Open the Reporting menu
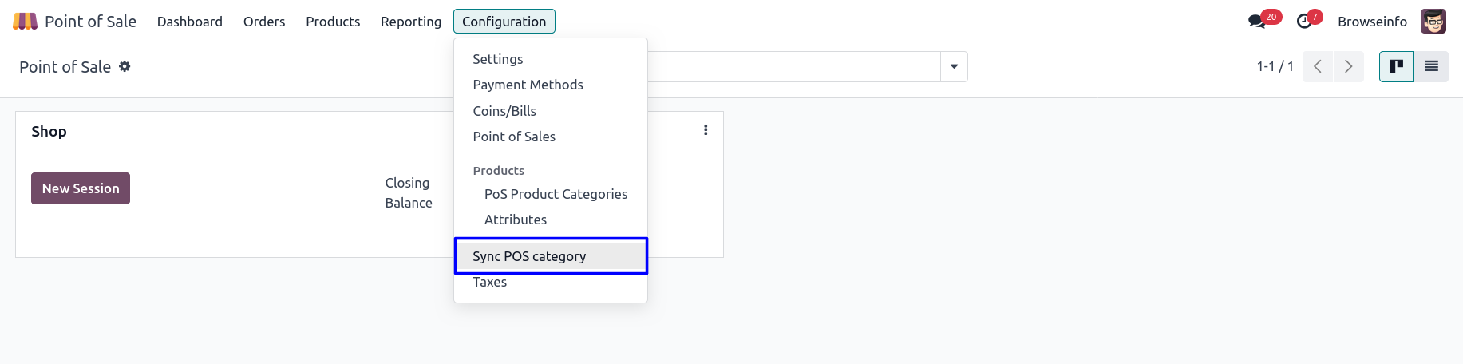This screenshot has height=364, width=1463. (410, 22)
